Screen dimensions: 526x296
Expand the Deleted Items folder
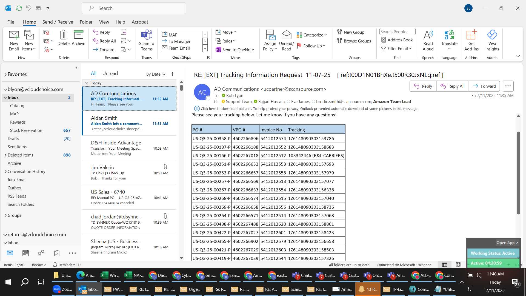[x=5, y=155]
